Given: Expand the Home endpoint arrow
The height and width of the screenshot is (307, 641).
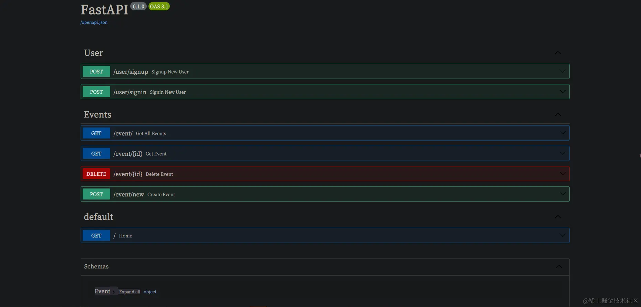Looking at the screenshot, I should coord(562,235).
